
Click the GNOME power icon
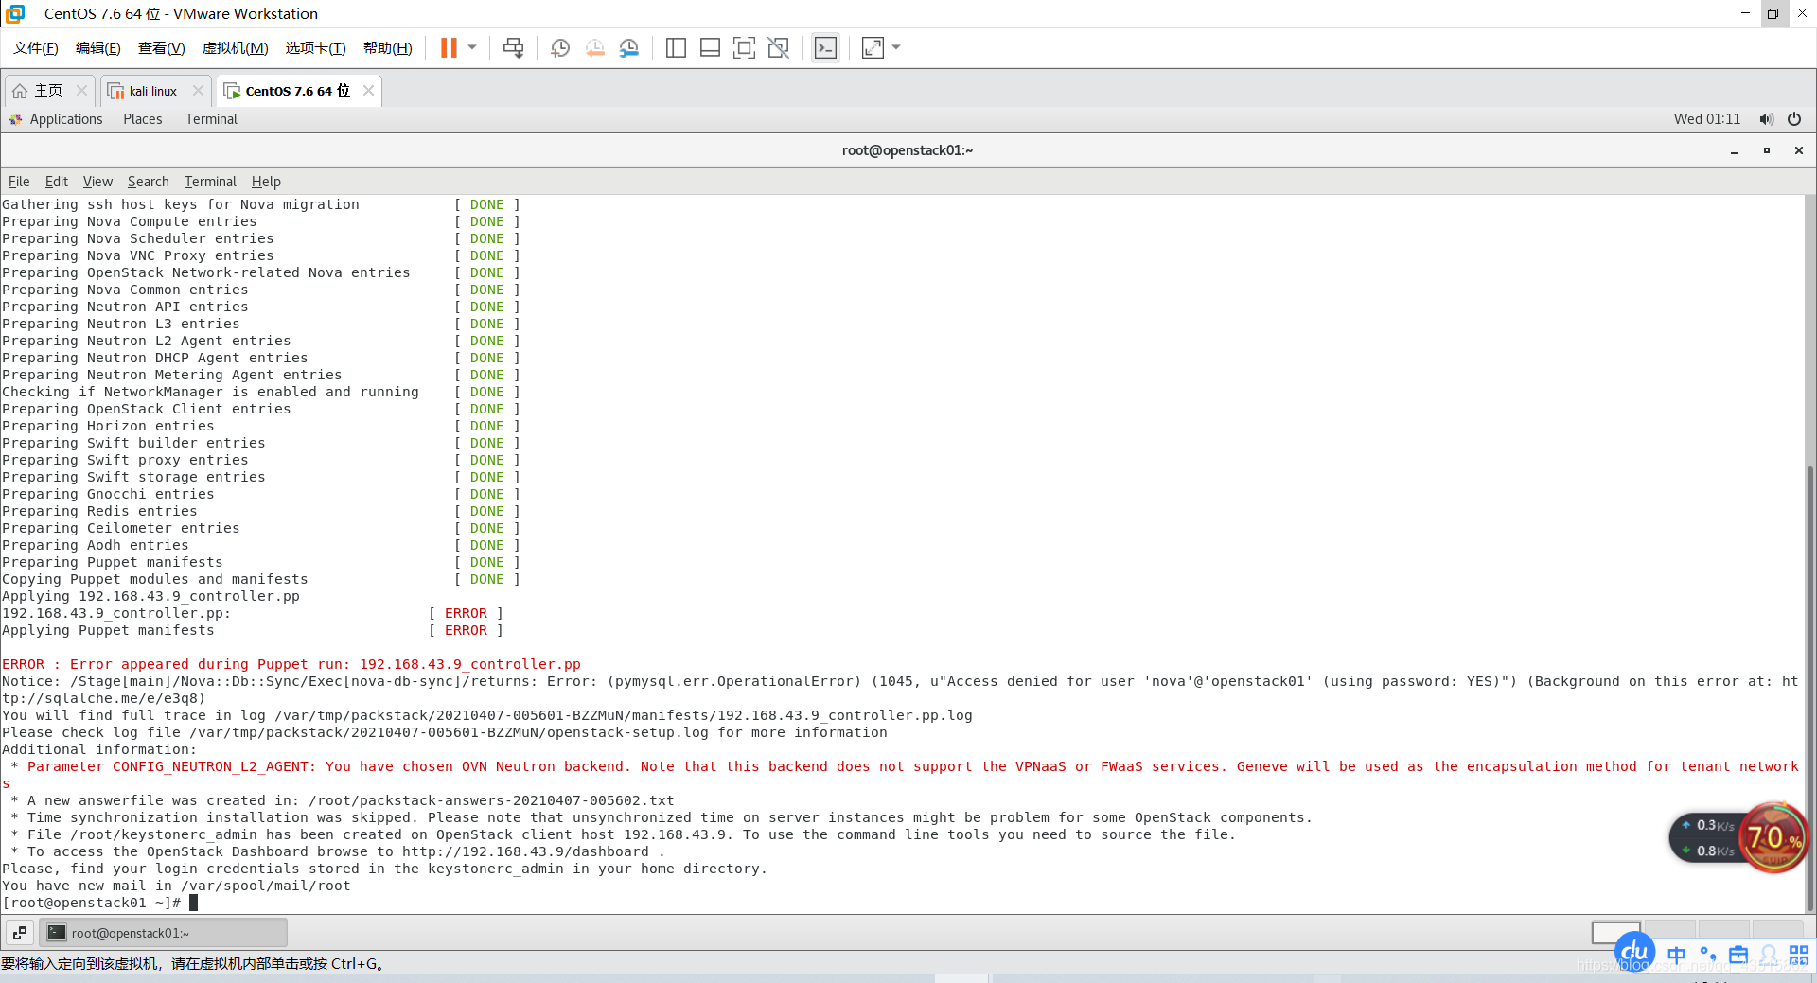tap(1794, 119)
